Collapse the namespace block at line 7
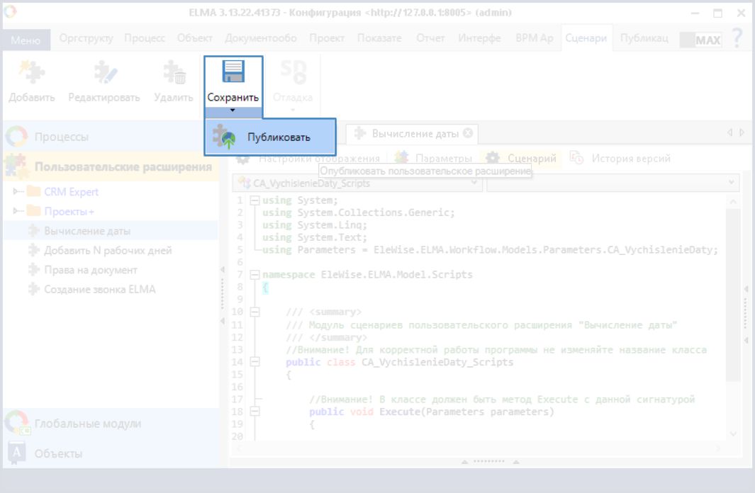This screenshot has height=493, width=755. 255,275
